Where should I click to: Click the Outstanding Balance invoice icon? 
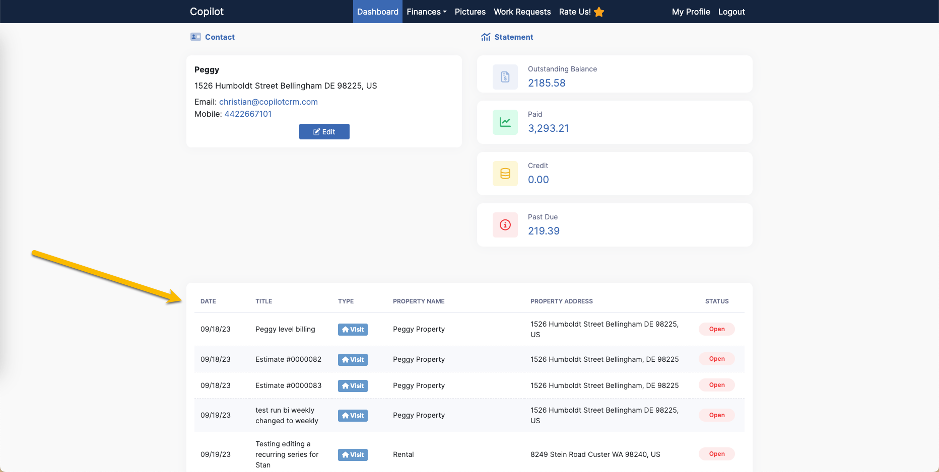point(505,77)
